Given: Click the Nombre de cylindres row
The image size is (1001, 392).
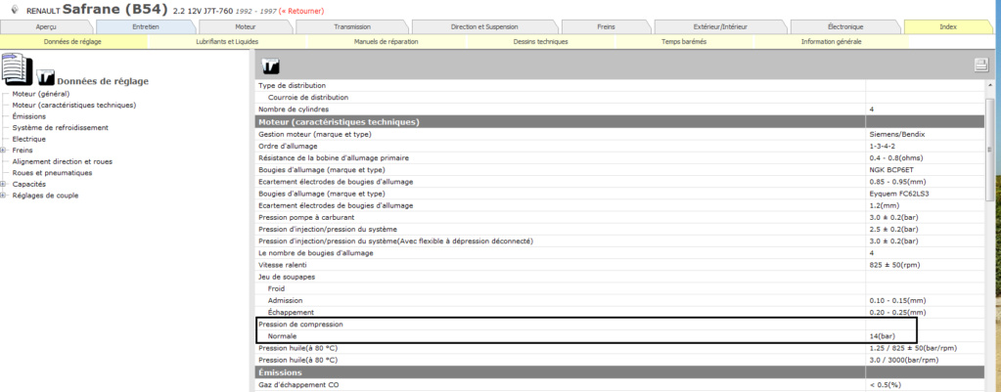Looking at the screenshot, I should (x=620, y=109).
